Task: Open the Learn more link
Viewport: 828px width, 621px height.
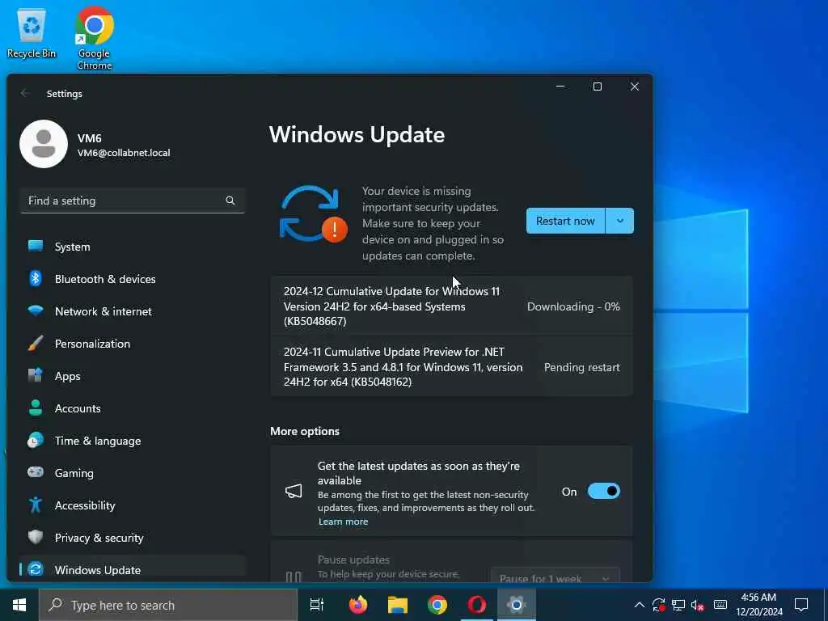Action: (x=343, y=522)
